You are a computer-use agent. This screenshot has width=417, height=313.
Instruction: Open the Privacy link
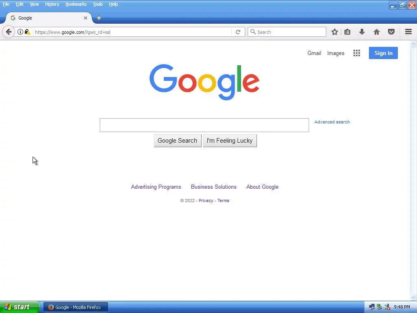[x=206, y=201]
